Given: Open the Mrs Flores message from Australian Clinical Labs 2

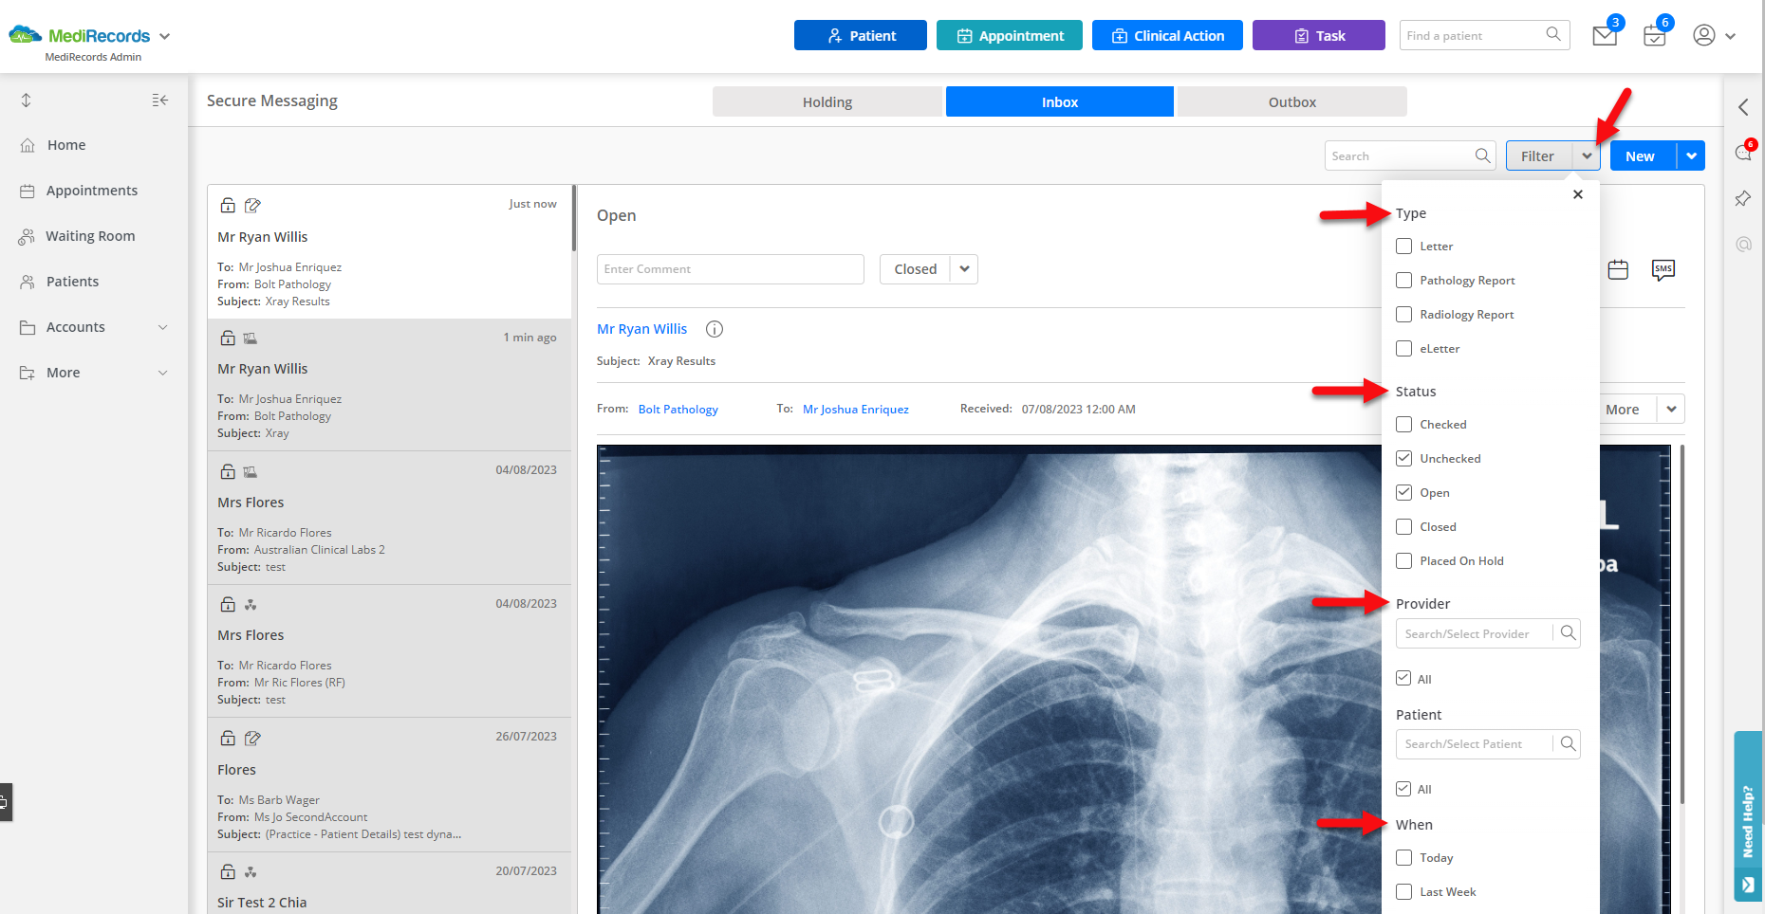Looking at the screenshot, I should [390, 518].
